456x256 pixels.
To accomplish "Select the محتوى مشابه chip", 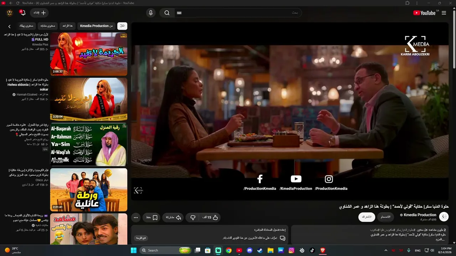I will coord(47,26).
